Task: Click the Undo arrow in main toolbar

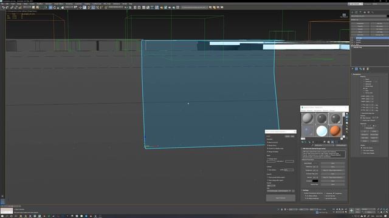Action: (x=3, y=7)
